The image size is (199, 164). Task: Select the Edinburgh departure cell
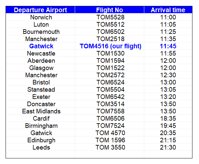[x=40, y=140]
